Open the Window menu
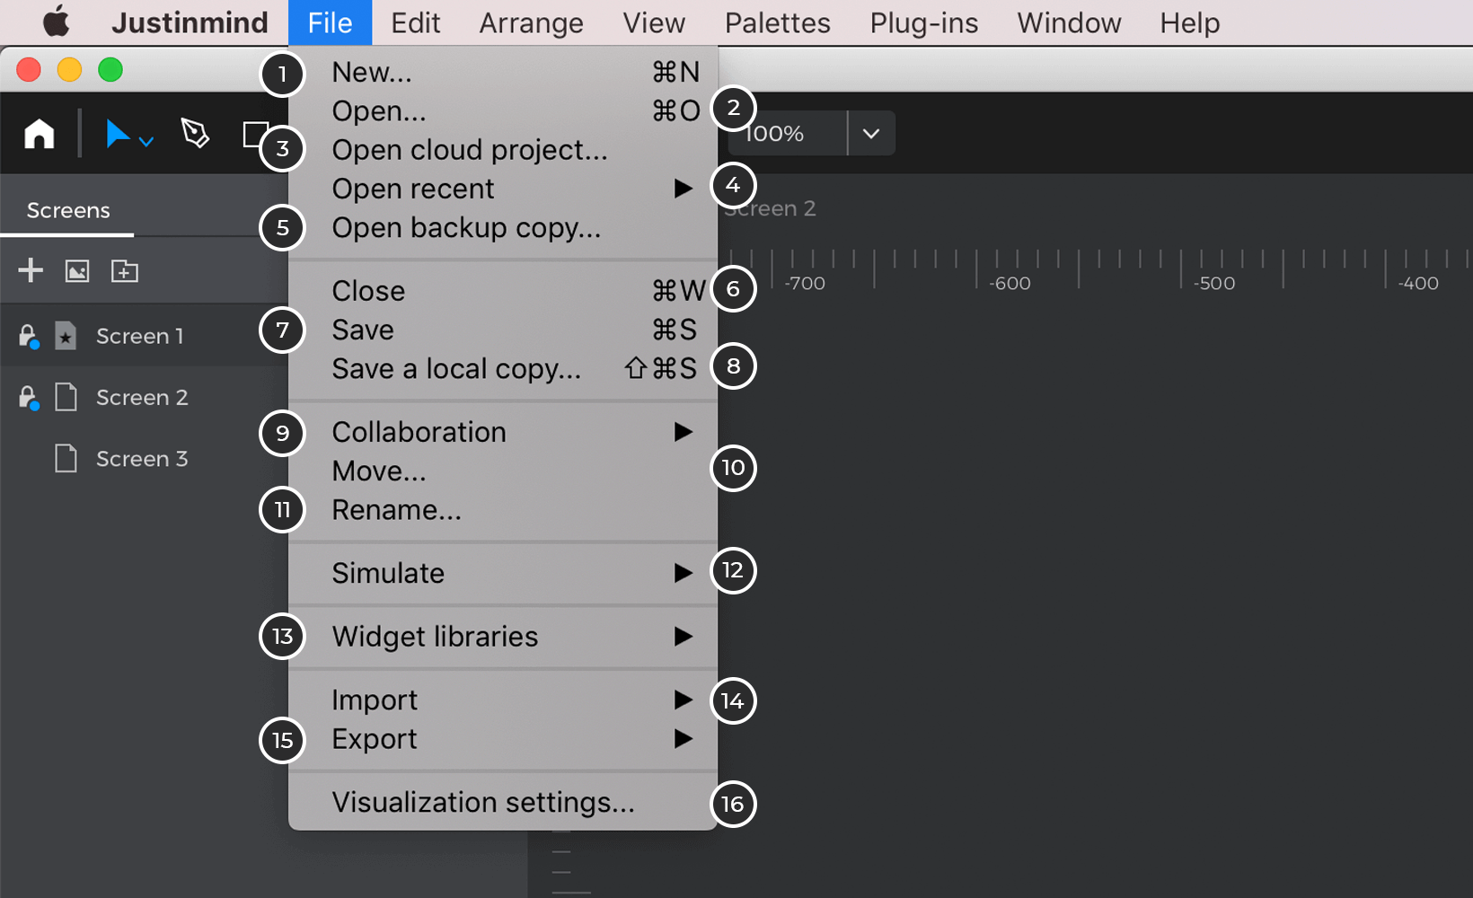Screen dimensions: 1473x898 point(1069,22)
